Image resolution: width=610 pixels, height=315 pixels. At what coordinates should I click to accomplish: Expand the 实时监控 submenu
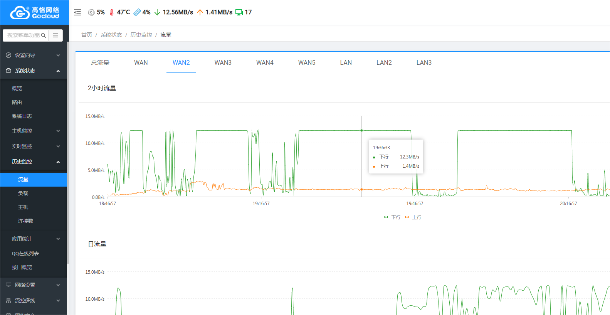34,146
